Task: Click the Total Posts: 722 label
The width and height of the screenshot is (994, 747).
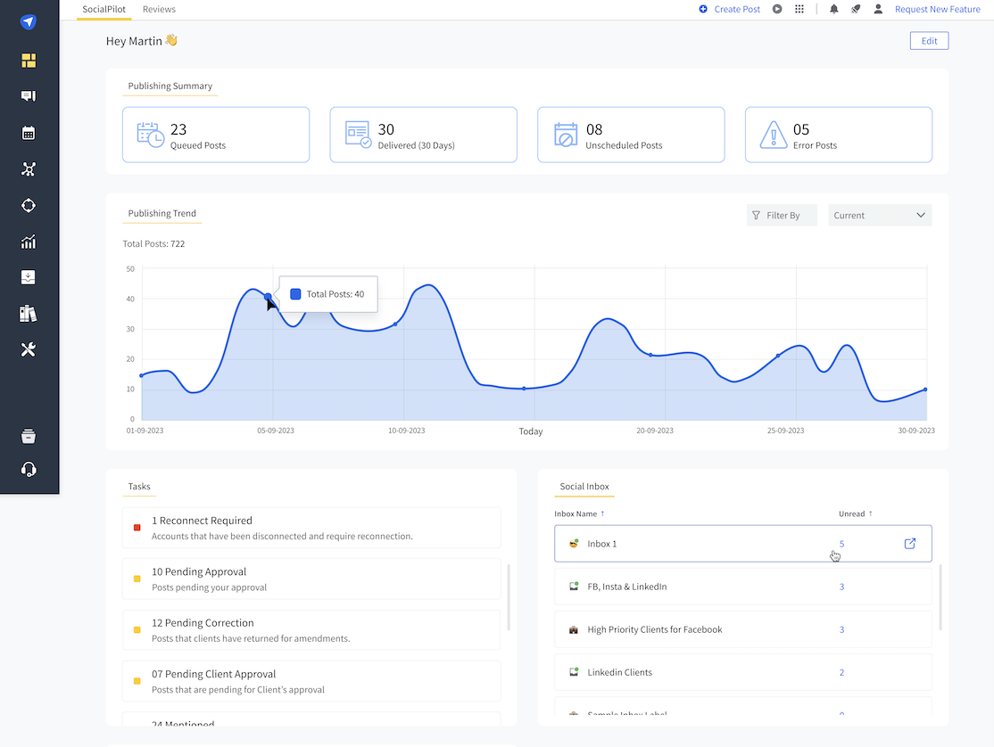Action: 153,243
